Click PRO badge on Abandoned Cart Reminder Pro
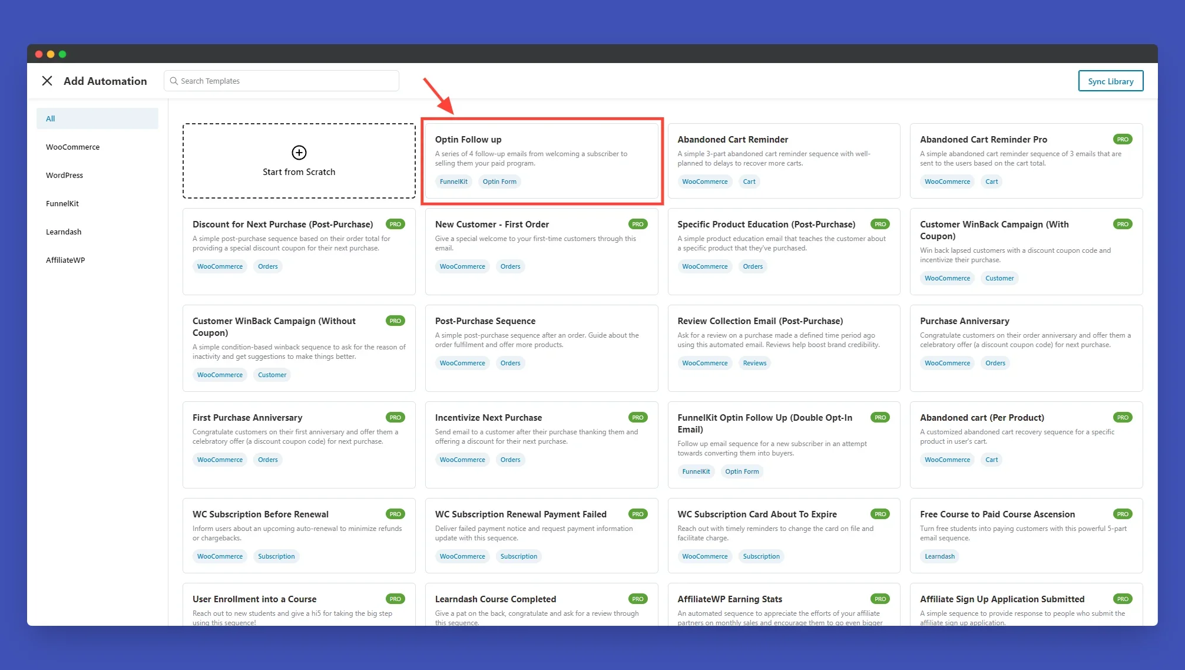 (x=1123, y=140)
